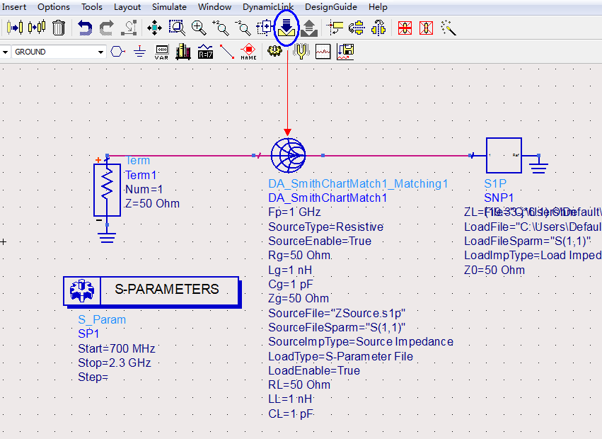The image size is (602, 439).
Task: Mirror component about the vertical axis
Action: point(378,28)
